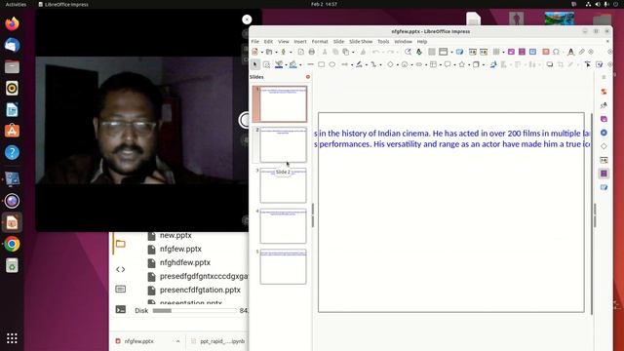Screen dimensions: 624x351
Task: Click the Export as PDF icon
Action: click(301, 52)
